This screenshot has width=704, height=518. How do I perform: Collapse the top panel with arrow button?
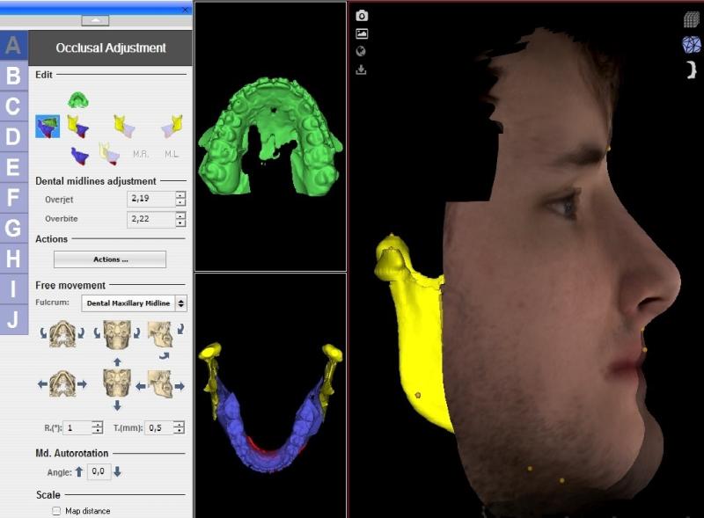click(x=96, y=20)
